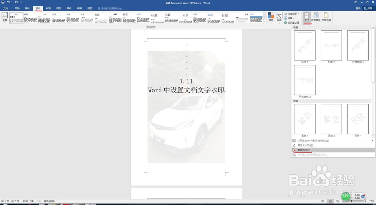This screenshot has width=376, height=205.
Task: Switch to the 视图 (View) ribbon tab
Action: 90,8
